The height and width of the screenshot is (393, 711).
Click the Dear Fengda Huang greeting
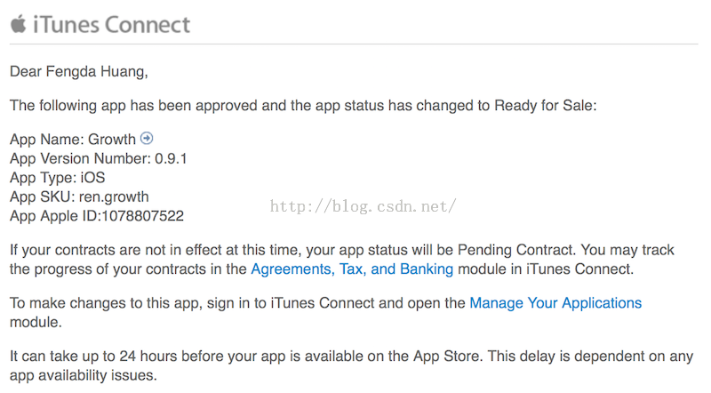pos(79,72)
